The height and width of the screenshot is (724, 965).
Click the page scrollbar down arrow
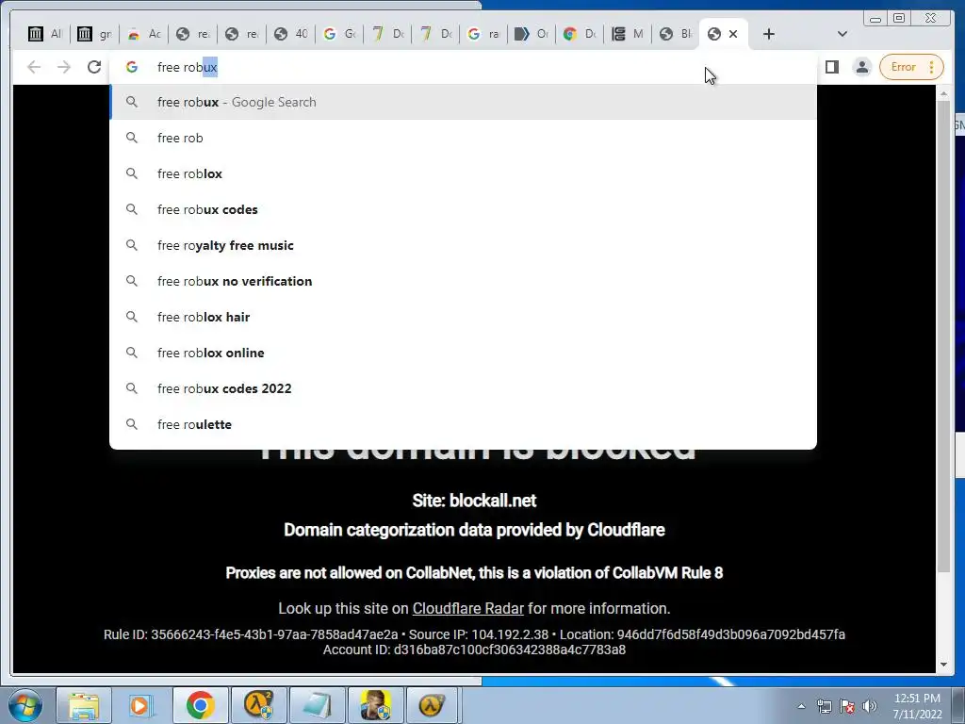pyautogui.click(x=943, y=665)
